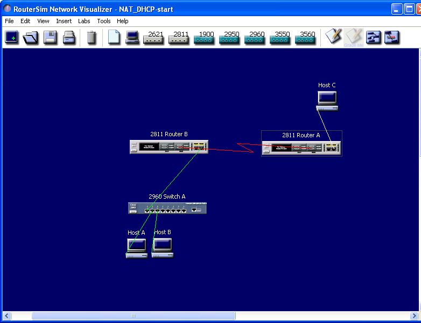The height and width of the screenshot is (323, 421).
Task: Select the Host A computer
Action: tap(137, 249)
